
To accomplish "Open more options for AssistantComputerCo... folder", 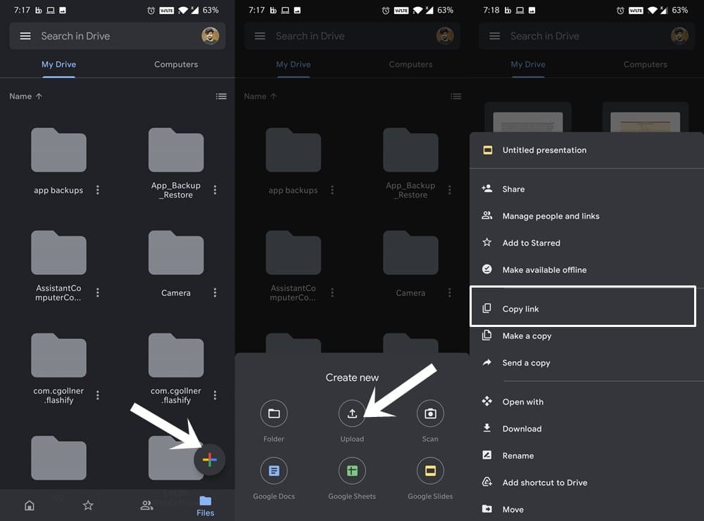I will 97,292.
